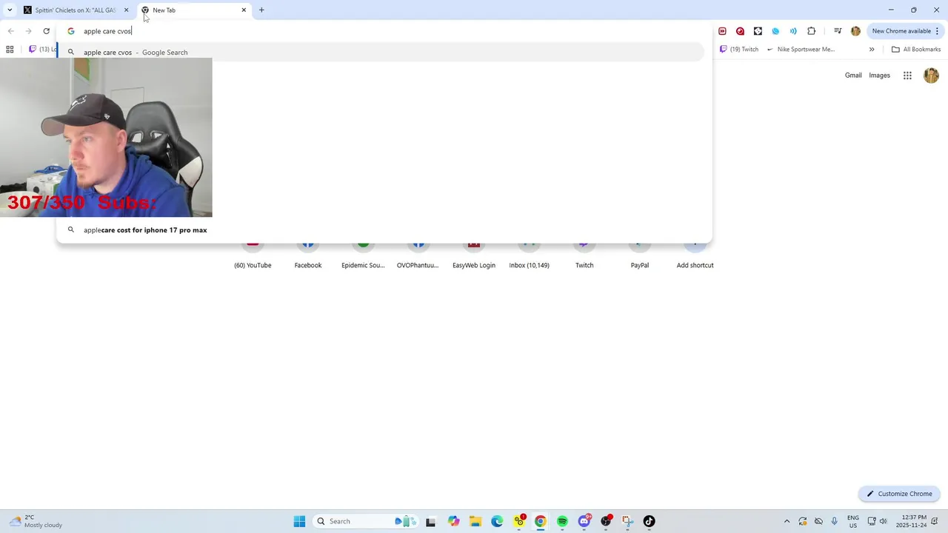Open Snipping Tool from the taskbar
The width and height of the screenshot is (948, 533).
(627, 521)
